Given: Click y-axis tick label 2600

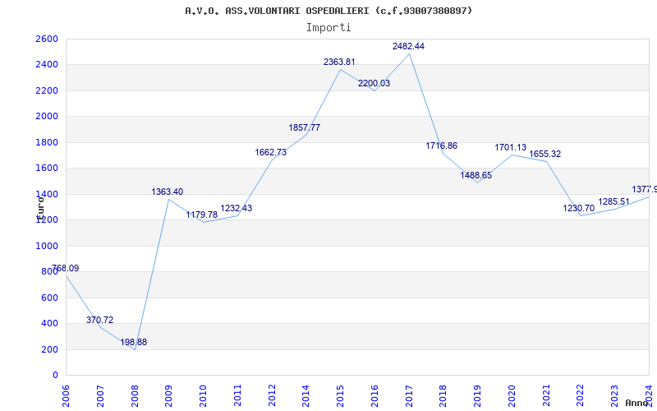Looking at the screenshot, I should click(47, 39).
